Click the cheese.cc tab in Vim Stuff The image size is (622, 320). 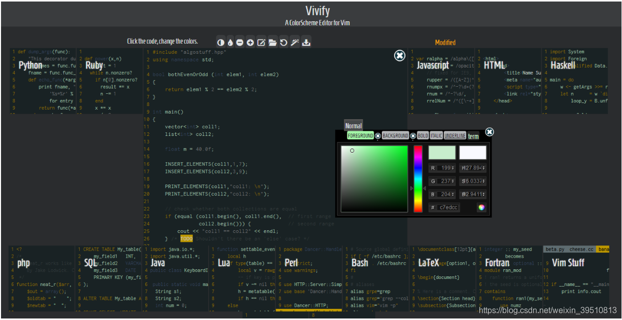pyautogui.click(x=582, y=250)
